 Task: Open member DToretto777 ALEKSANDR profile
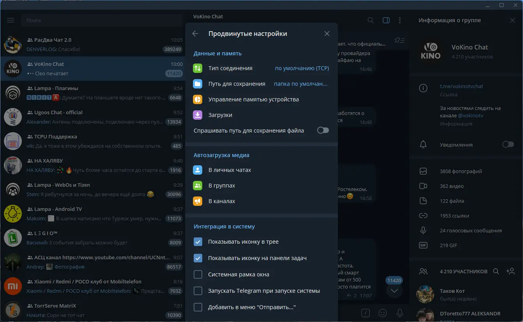466,315
